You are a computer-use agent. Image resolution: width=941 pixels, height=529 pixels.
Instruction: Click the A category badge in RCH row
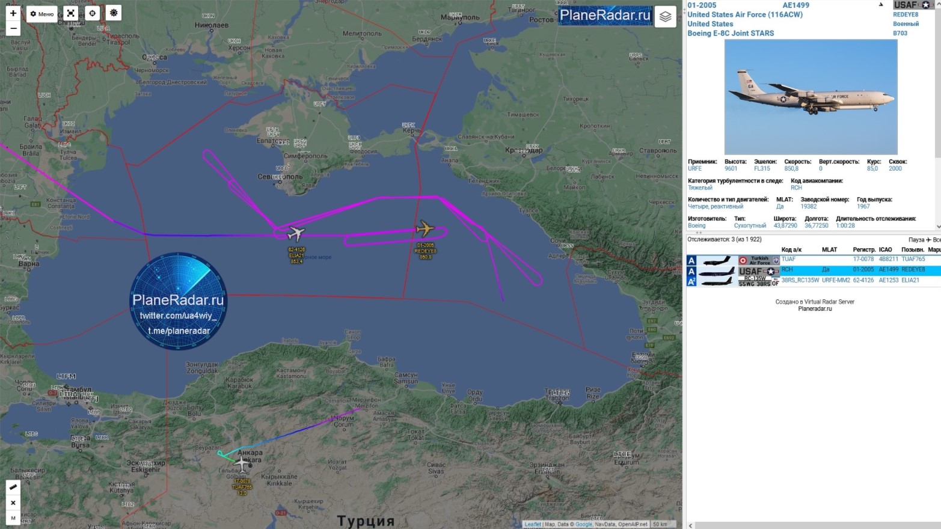point(691,271)
